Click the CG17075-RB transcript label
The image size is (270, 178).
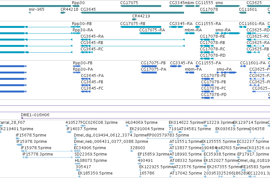coord(133,23)
